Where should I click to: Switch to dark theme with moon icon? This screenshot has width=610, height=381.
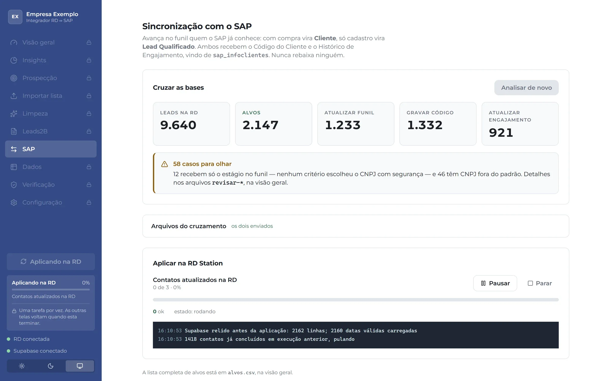(51, 366)
